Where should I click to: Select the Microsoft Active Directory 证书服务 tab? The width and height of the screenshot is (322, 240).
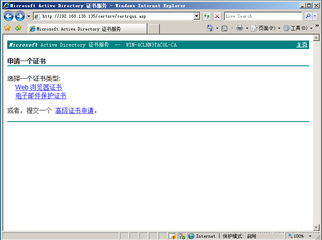click(x=88, y=29)
